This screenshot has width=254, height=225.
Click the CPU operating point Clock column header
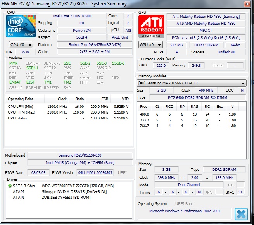[57, 99]
